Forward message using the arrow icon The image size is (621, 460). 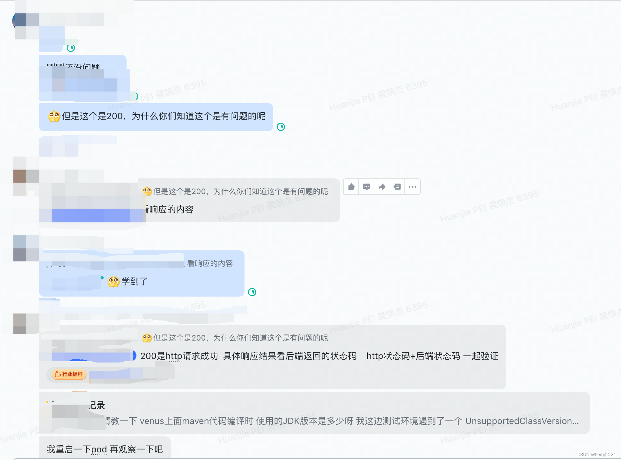(x=382, y=187)
